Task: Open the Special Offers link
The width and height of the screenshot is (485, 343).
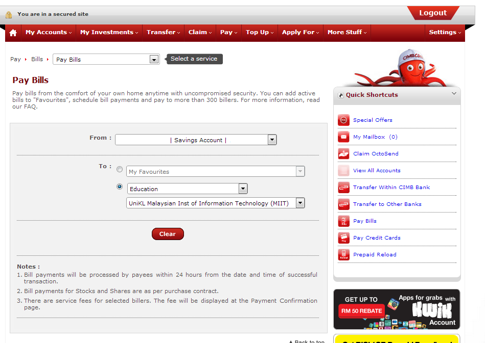Action: click(x=373, y=120)
